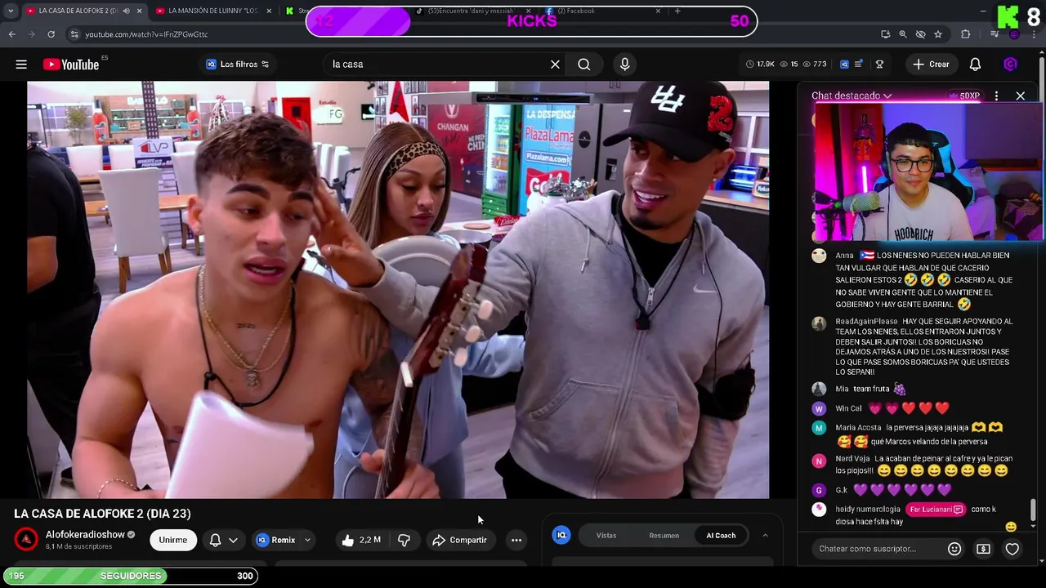
Task: Open the account avatar menu
Action: (1010, 65)
